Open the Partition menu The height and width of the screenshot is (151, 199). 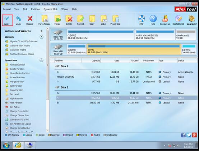tap(36, 9)
